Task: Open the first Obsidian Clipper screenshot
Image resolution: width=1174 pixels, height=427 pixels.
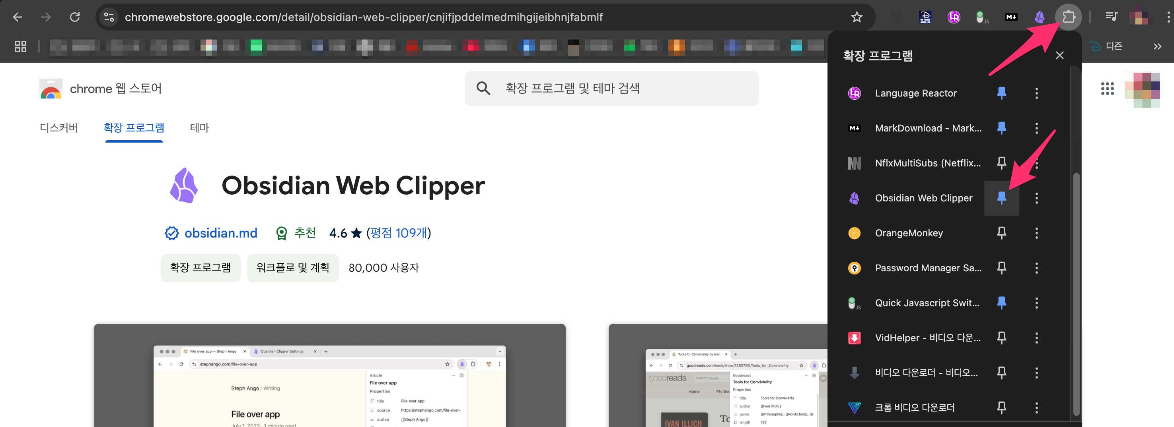Action: click(329, 375)
